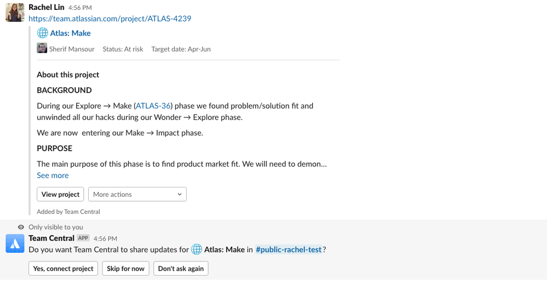Screen dimensions: 547x285
Task: Click Yes, connect project
Action: tap(63, 269)
